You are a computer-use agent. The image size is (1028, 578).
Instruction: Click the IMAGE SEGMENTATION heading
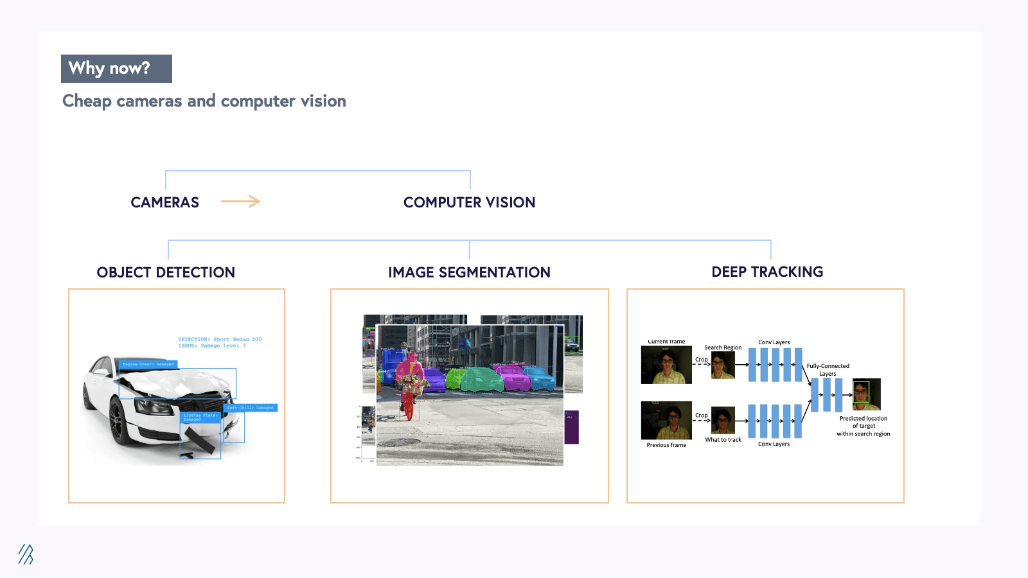click(469, 272)
